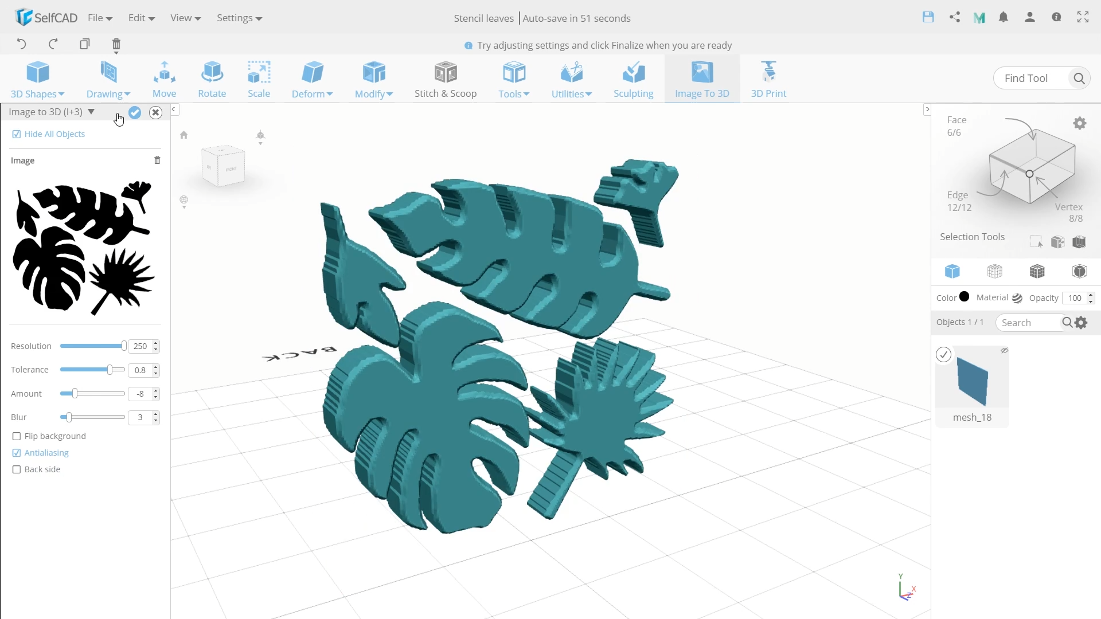Remove the loaded image via trash icon
1101x619 pixels.
(x=157, y=160)
